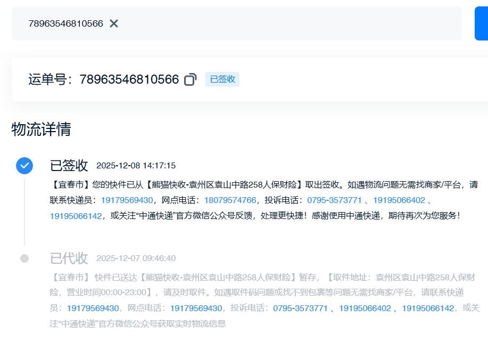Select the 已代收 title in the timeline
The image size is (488, 349).
[69, 258]
